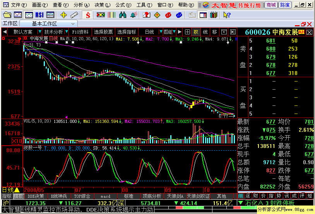The width and height of the screenshot is (315, 214).
Task: Toggle the 线 drawing line button
Action: coord(205,32)
